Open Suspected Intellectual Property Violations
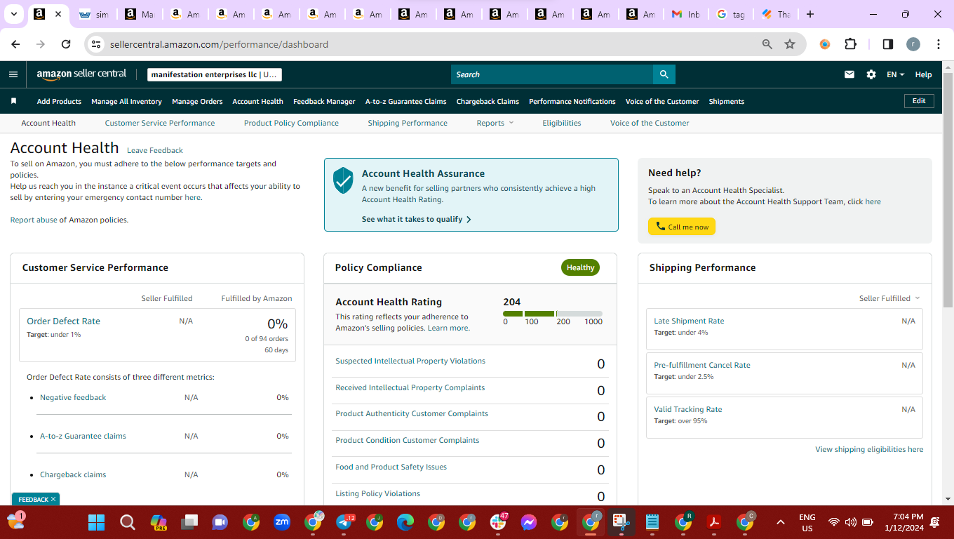954x539 pixels. pyautogui.click(x=410, y=361)
